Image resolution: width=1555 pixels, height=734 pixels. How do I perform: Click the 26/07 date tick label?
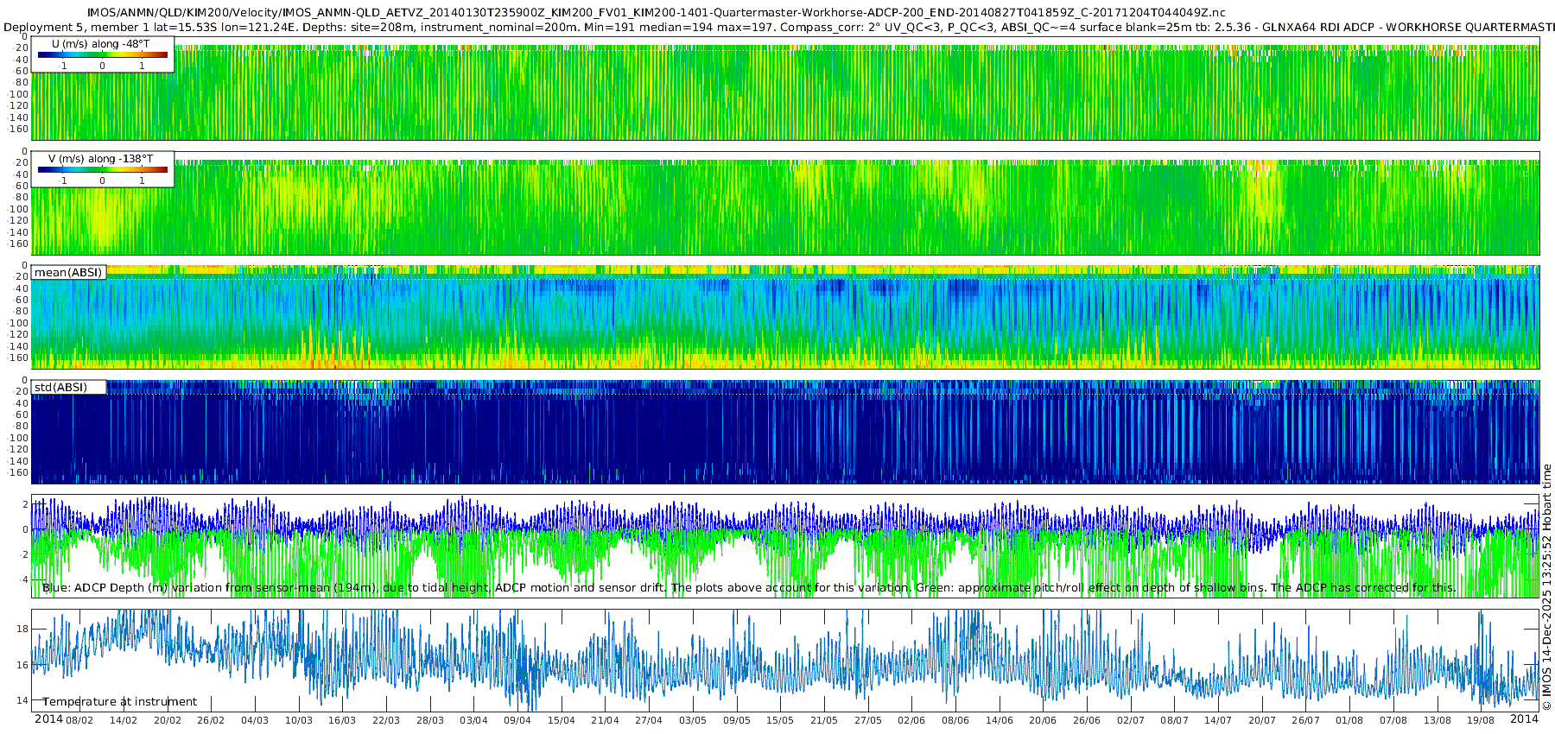tap(1306, 720)
